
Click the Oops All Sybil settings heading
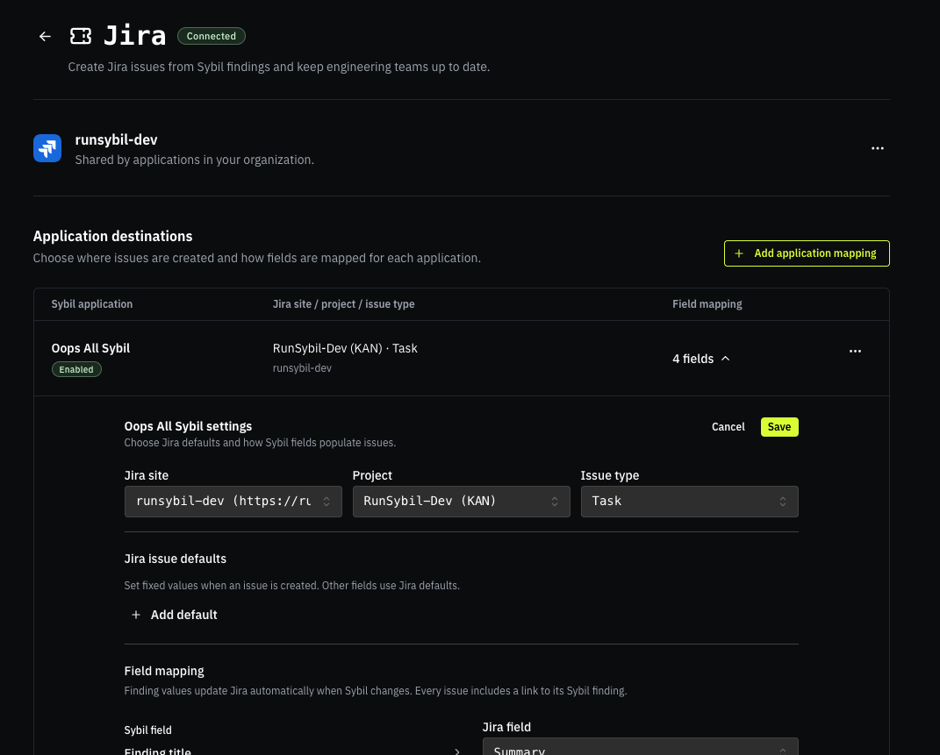[x=188, y=426]
